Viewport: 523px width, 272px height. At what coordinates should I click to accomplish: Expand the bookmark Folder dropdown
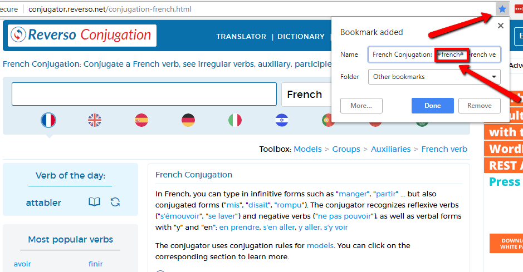(434, 77)
